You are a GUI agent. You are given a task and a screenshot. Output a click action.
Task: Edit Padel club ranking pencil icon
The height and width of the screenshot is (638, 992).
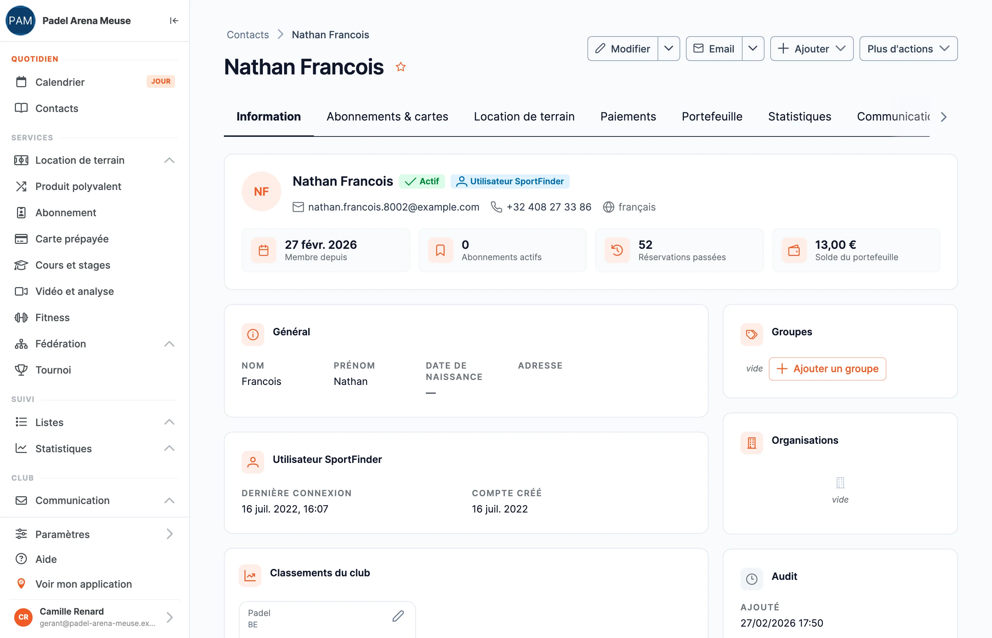pos(398,616)
